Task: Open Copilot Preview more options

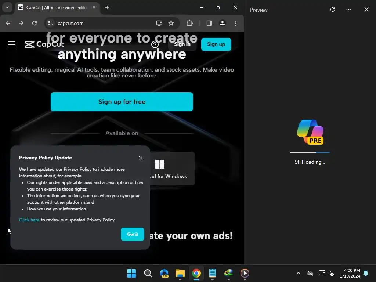Action: [349, 10]
